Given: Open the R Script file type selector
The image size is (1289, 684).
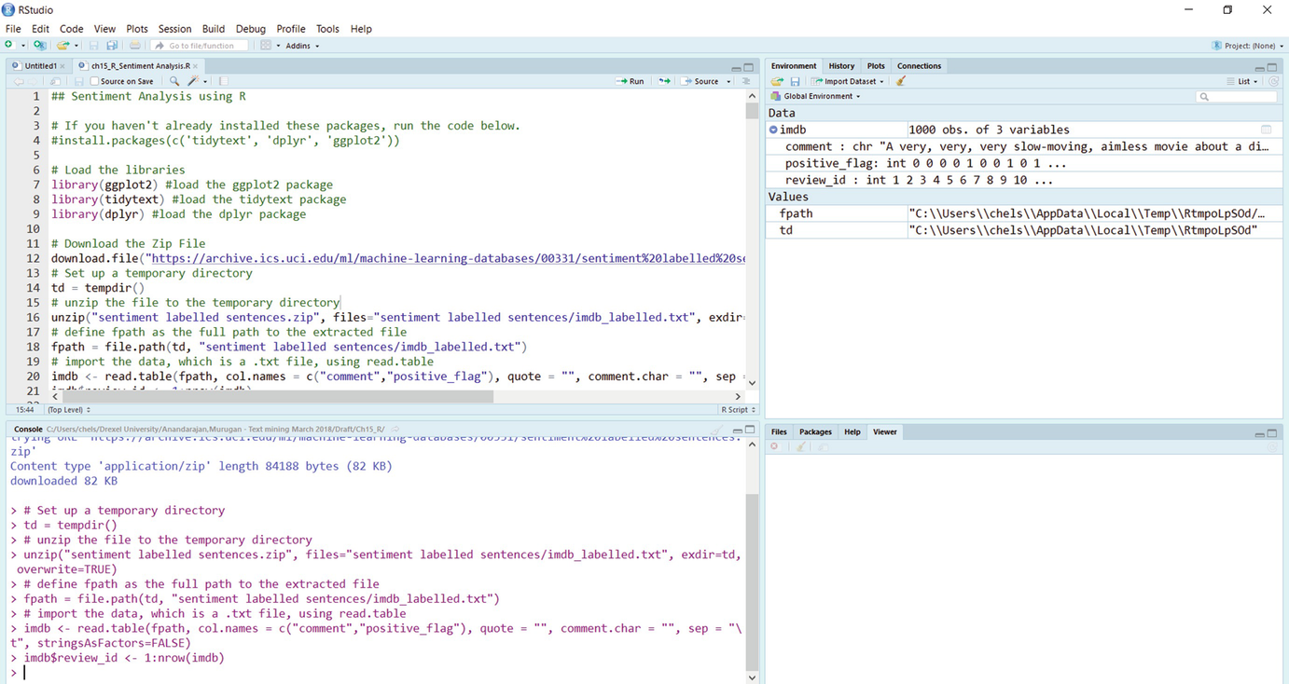Looking at the screenshot, I should pos(738,409).
